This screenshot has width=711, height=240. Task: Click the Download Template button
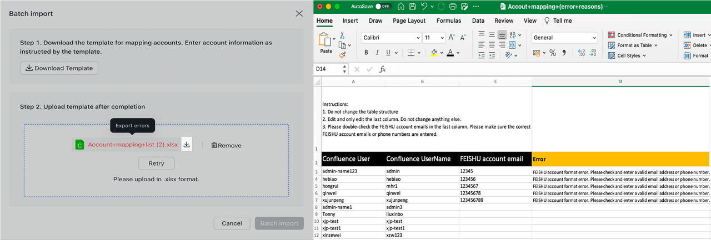(x=59, y=68)
